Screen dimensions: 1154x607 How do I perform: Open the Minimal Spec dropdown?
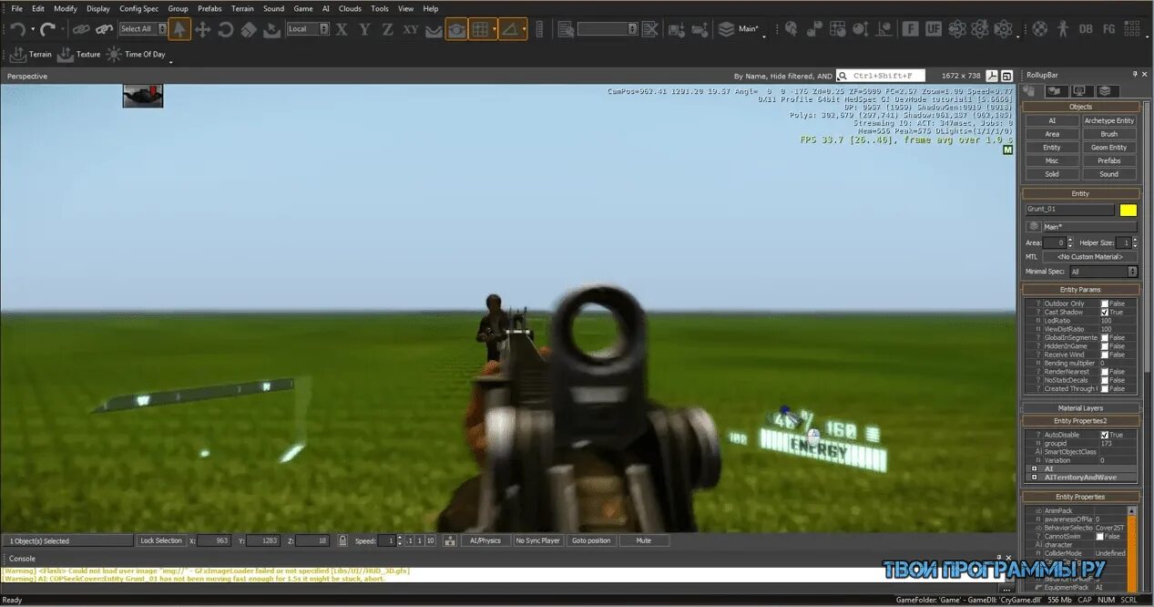(x=1103, y=272)
